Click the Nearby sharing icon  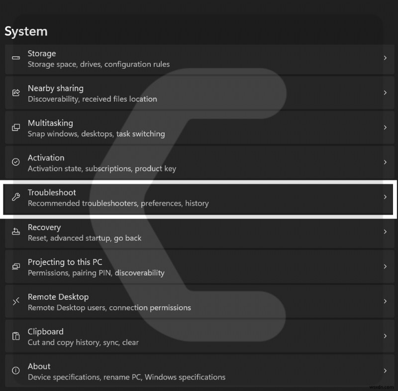click(x=15, y=93)
